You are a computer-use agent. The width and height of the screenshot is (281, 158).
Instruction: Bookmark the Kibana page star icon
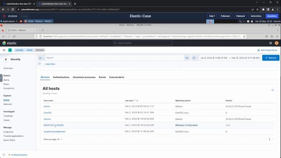tap(244, 36)
